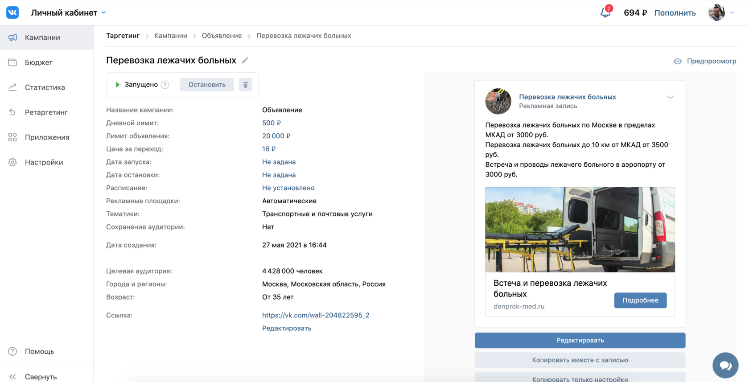Click the VK logo icon
This screenshot has height=382, width=749.
tap(12, 12)
